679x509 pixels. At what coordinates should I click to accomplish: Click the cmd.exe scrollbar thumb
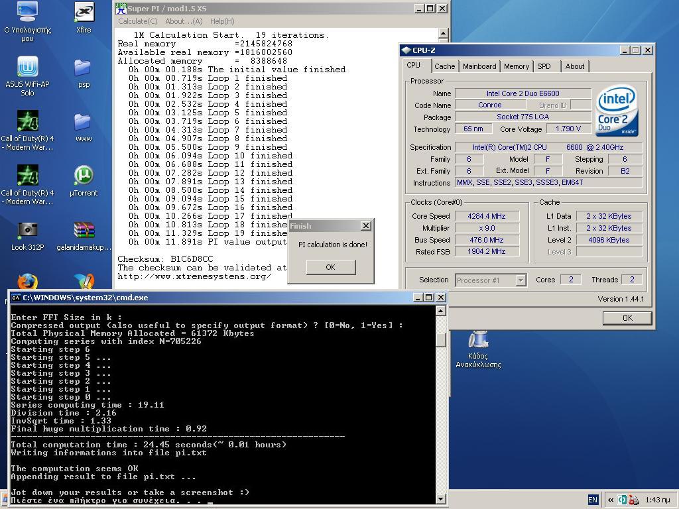pos(440,339)
